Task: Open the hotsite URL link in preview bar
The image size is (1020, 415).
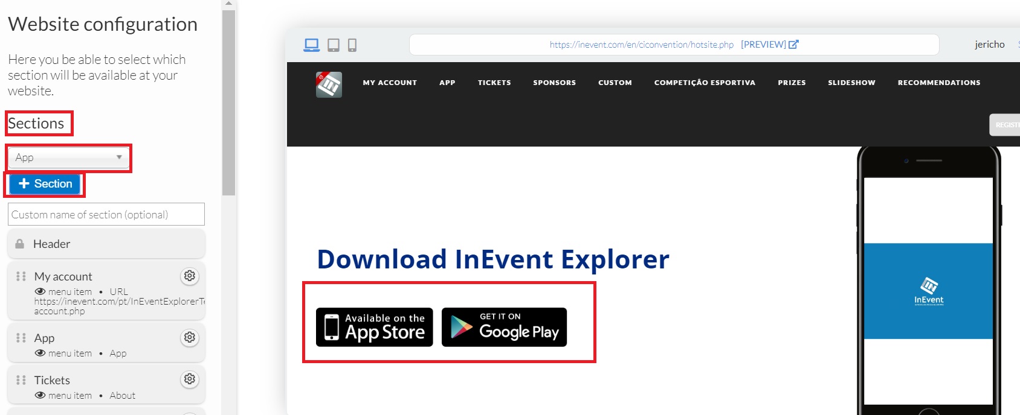Action: click(642, 45)
